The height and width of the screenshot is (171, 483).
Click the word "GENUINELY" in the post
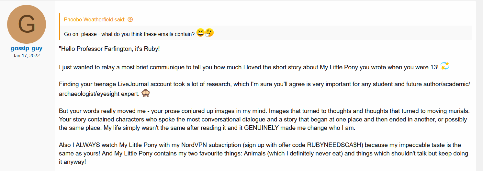(262, 128)
